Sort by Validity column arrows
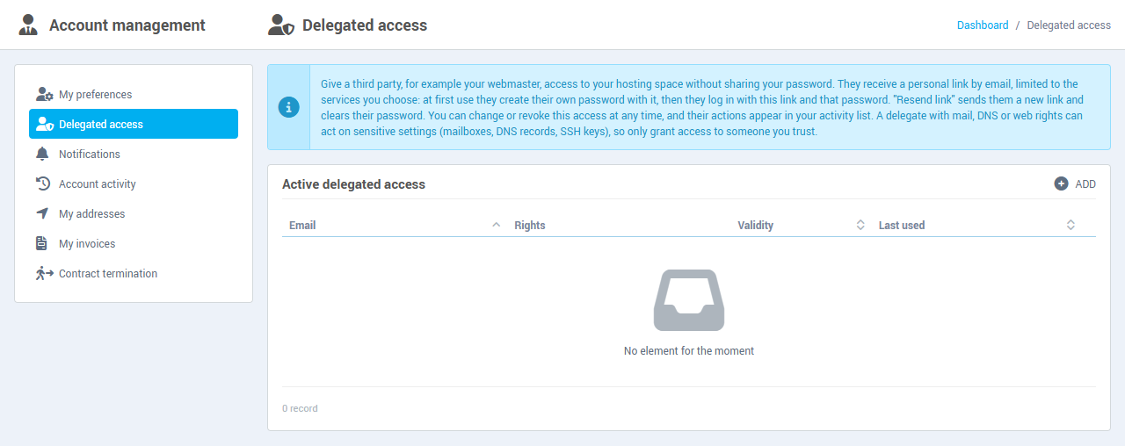This screenshot has height=446, width=1125. (x=860, y=226)
